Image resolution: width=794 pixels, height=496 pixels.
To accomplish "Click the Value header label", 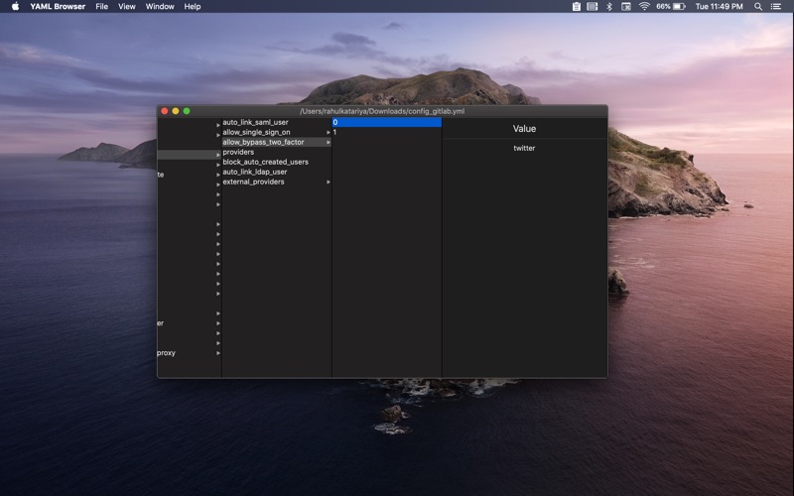I will pyautogui.click(x=524, y=129).
